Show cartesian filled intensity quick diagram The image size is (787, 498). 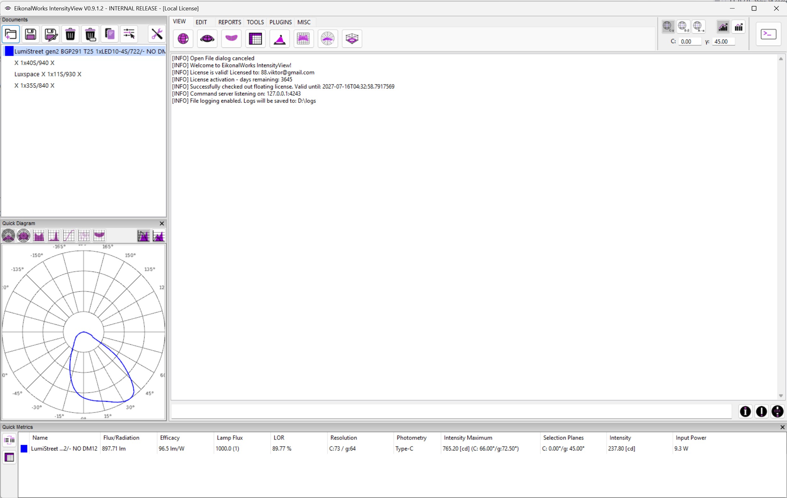[x=38, y=235]
